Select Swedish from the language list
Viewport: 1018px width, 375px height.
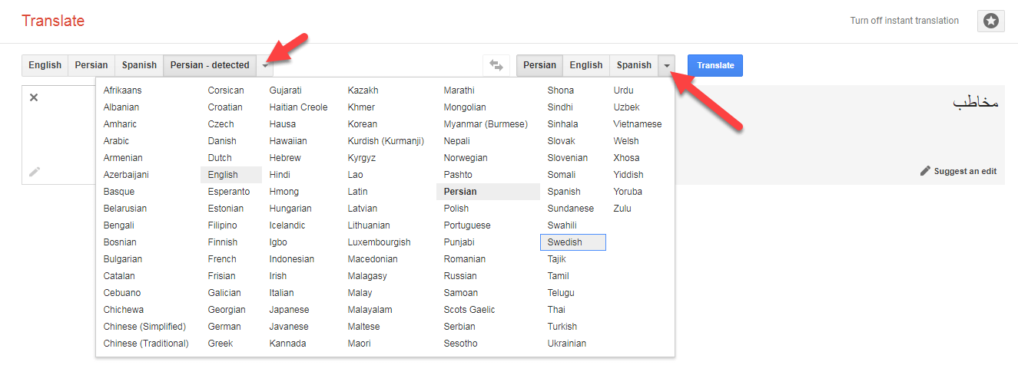[x=565, y=242]
